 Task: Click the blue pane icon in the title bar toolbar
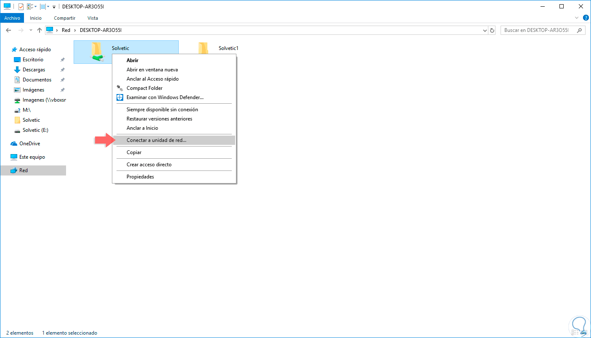(x=42, y=6)
